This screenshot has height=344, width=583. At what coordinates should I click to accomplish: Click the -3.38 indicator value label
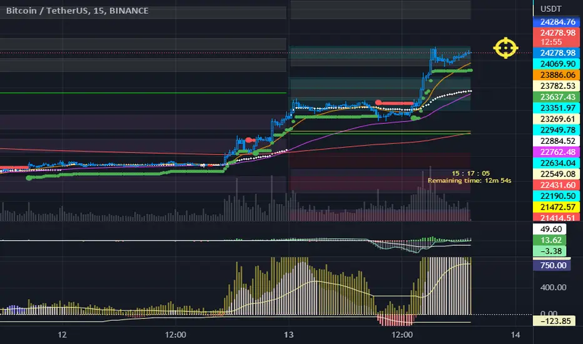(x=550, y=251)
